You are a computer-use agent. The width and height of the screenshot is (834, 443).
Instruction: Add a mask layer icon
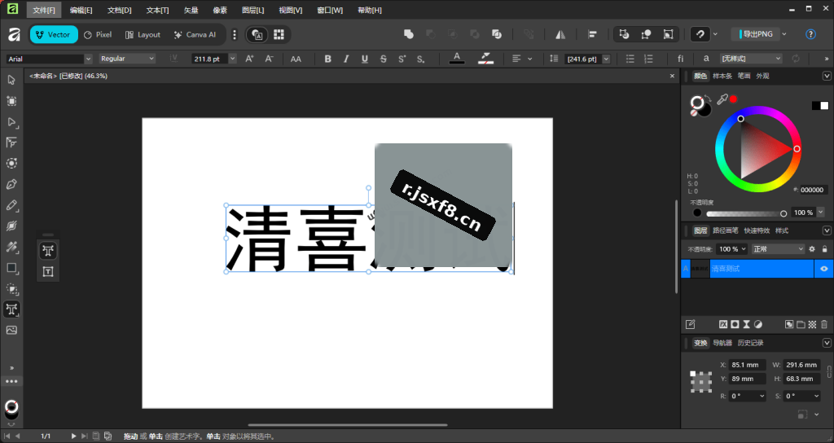(x=735, y=324)
